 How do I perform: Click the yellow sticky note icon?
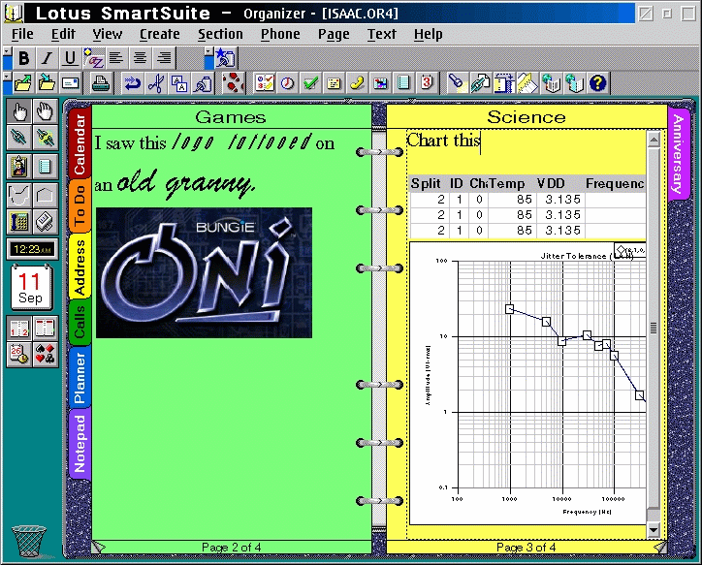click(334, 83)
